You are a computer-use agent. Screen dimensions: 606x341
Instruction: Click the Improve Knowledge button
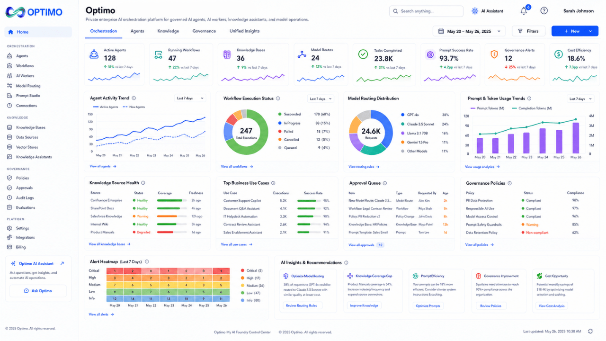[x=364, y=305]
